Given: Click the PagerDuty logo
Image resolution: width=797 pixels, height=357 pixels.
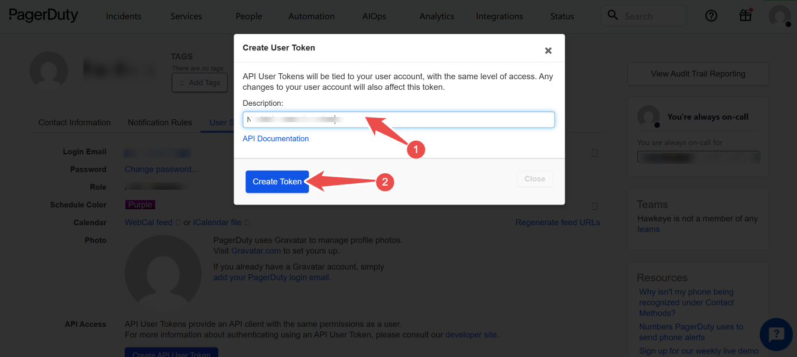Looking at the screenshot, I should pos(44,15).
